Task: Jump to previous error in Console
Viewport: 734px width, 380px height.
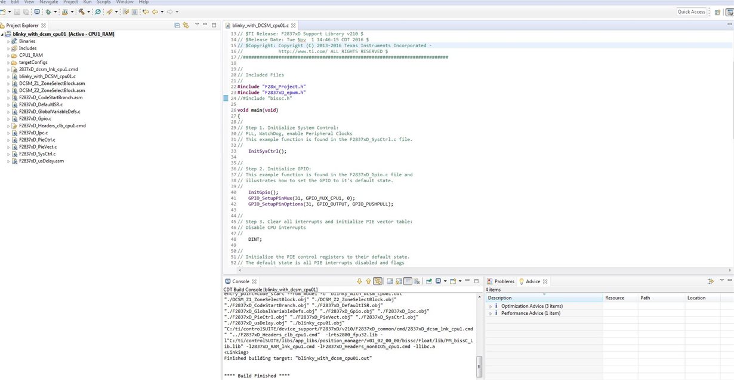Action: coord(368,281)
